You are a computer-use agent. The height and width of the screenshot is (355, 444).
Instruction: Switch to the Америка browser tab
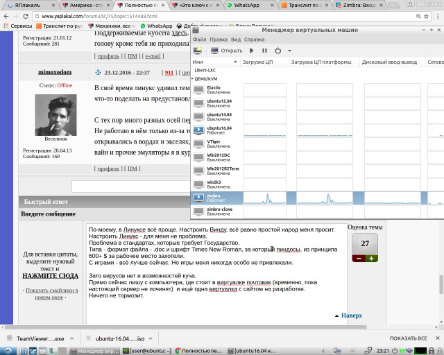pyautogui.click(x=86, y=5)
